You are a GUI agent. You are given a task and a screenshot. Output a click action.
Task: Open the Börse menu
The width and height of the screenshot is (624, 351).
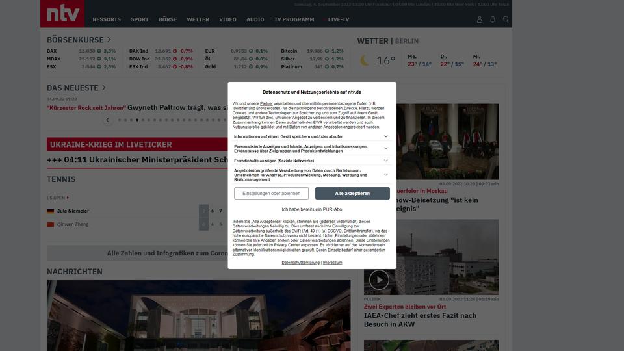click(168, 19)
